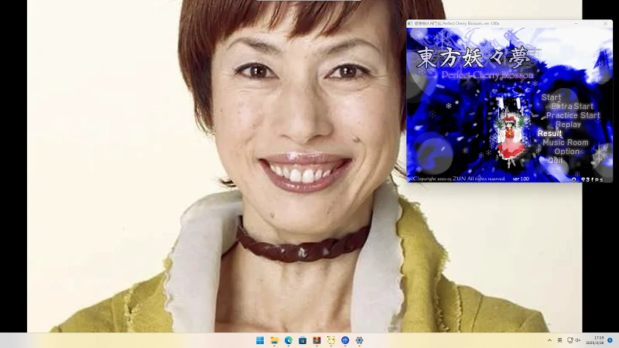Select Start in the game menu

pos(551,97)
